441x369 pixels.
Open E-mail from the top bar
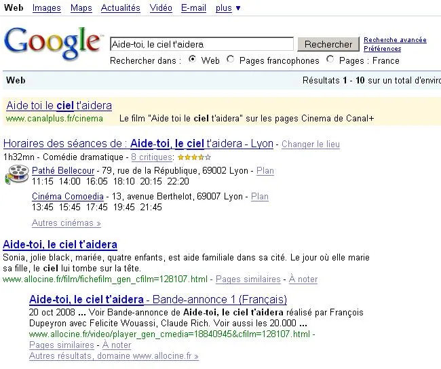point(193,8)
